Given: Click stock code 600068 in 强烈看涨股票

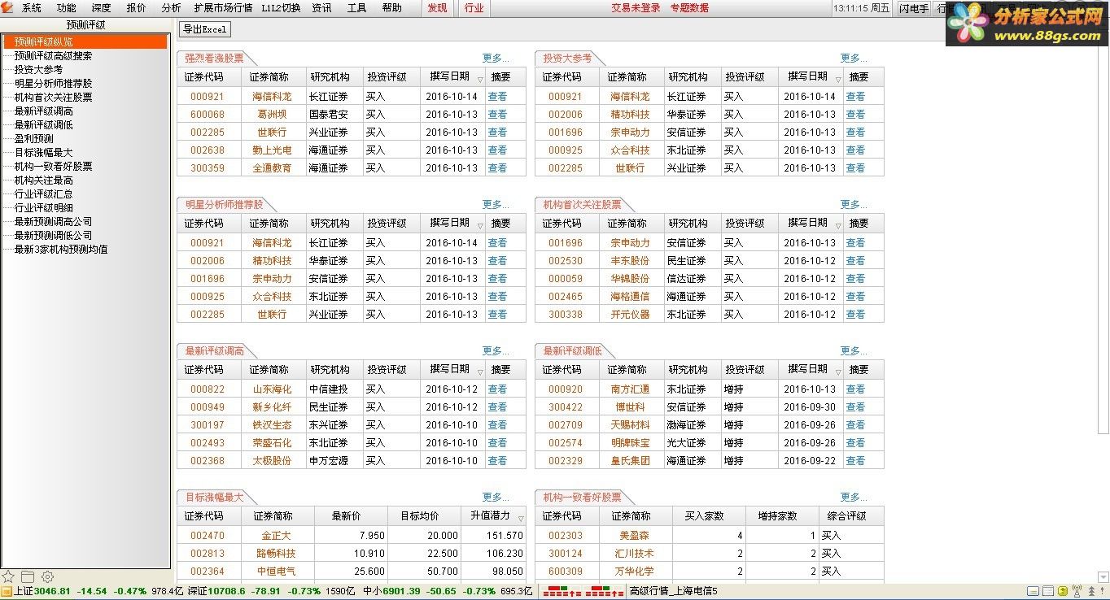Looking at the screenshot, I should point(208,115).
